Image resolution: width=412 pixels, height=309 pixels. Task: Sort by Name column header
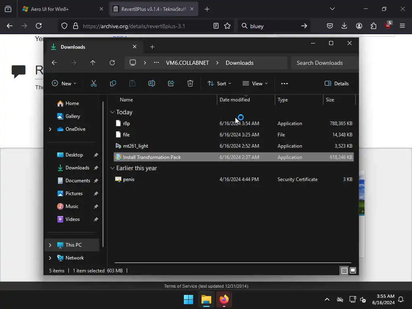pyautogui.click(x=126, y=100)
